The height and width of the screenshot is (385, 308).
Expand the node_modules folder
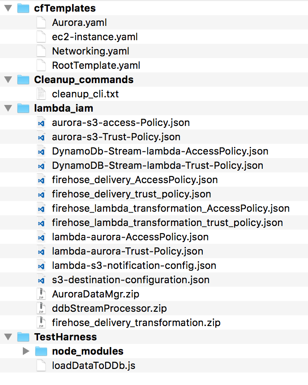(x=26, y=351)
